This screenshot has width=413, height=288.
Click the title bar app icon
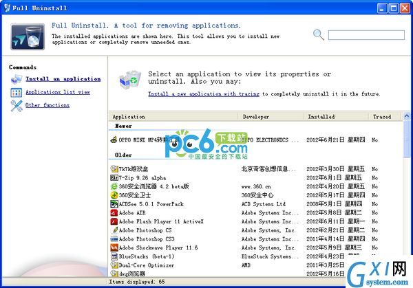coord(7,8)
